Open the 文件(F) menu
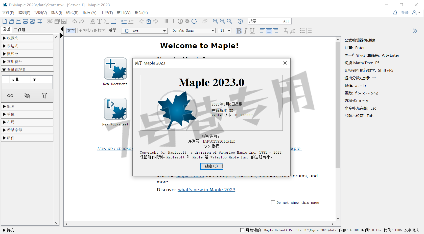The height and width of the screenshot is (234, 424). 8,13
